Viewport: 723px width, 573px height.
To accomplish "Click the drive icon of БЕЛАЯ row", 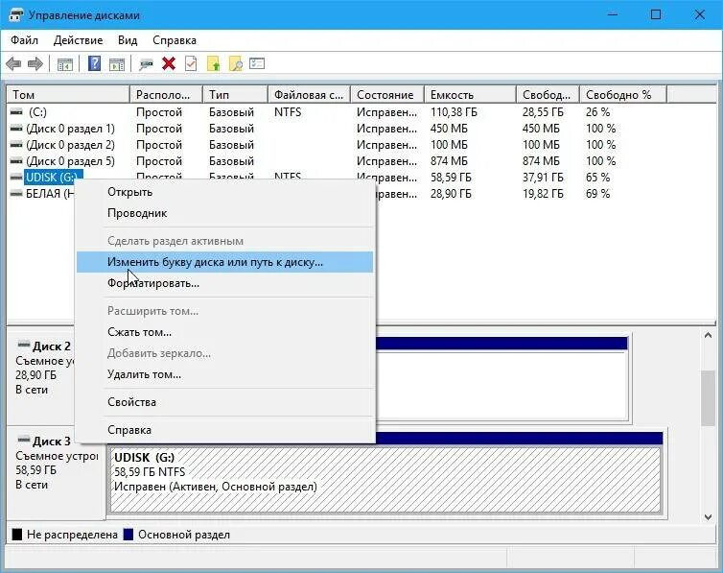I will click(16, 194).
